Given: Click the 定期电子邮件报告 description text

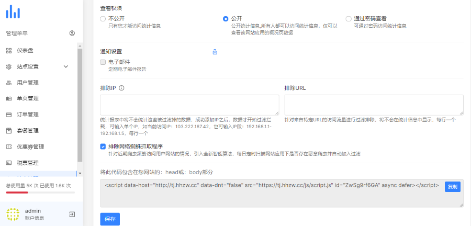Looking at the screenshot, I should click(x=127, y=69).
